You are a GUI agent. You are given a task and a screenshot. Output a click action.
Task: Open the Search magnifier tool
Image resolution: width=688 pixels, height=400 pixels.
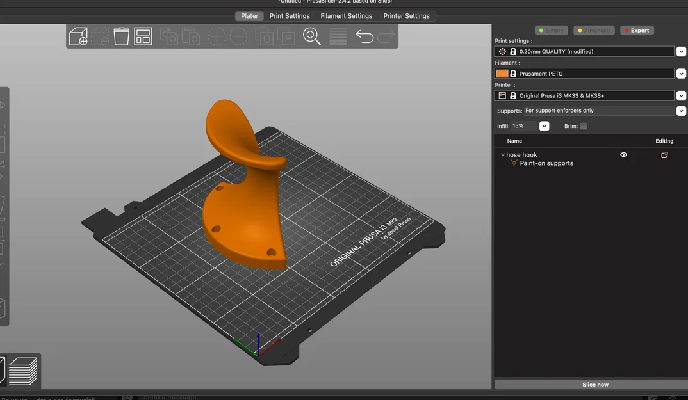[312, 36]
